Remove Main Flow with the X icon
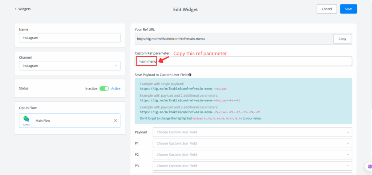Screen dimensions: 372x175 (x=116, y=120)
